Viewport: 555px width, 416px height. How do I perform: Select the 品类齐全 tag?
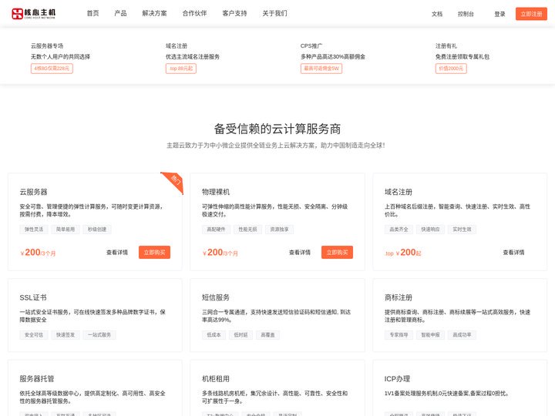tap(399, 230)
